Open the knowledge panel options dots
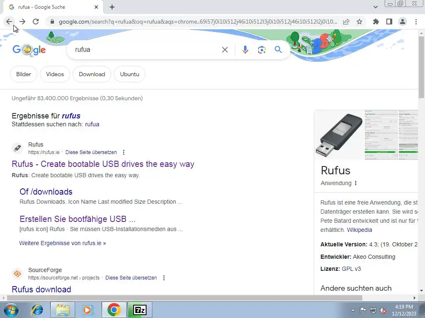This screenshot has width=425, height=318. [x=356, y=183]
